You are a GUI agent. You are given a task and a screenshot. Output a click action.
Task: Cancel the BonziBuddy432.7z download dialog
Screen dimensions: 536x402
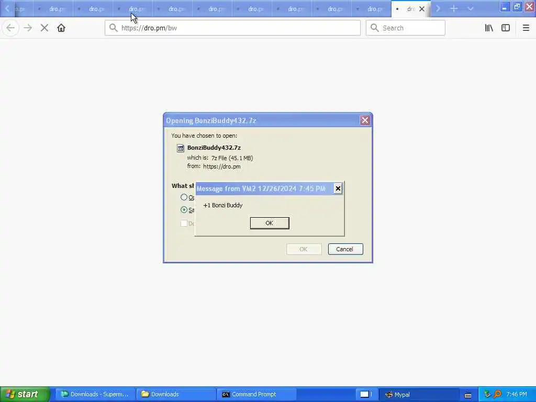pyautogui.click(x=345, y=249)
